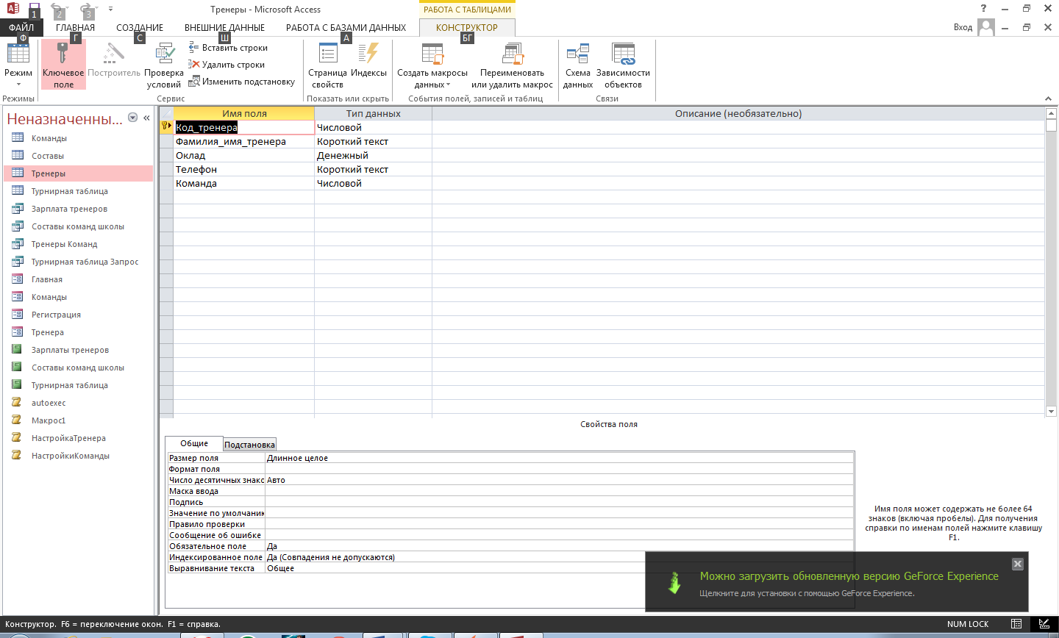Collapse the ribbon with the arrow
This screenshot has height=638, width=1059.
tap(1048, 98)
